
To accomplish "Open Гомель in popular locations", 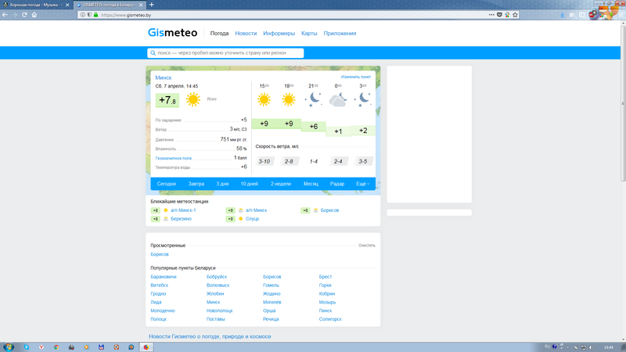I will (x=271, y=286).
